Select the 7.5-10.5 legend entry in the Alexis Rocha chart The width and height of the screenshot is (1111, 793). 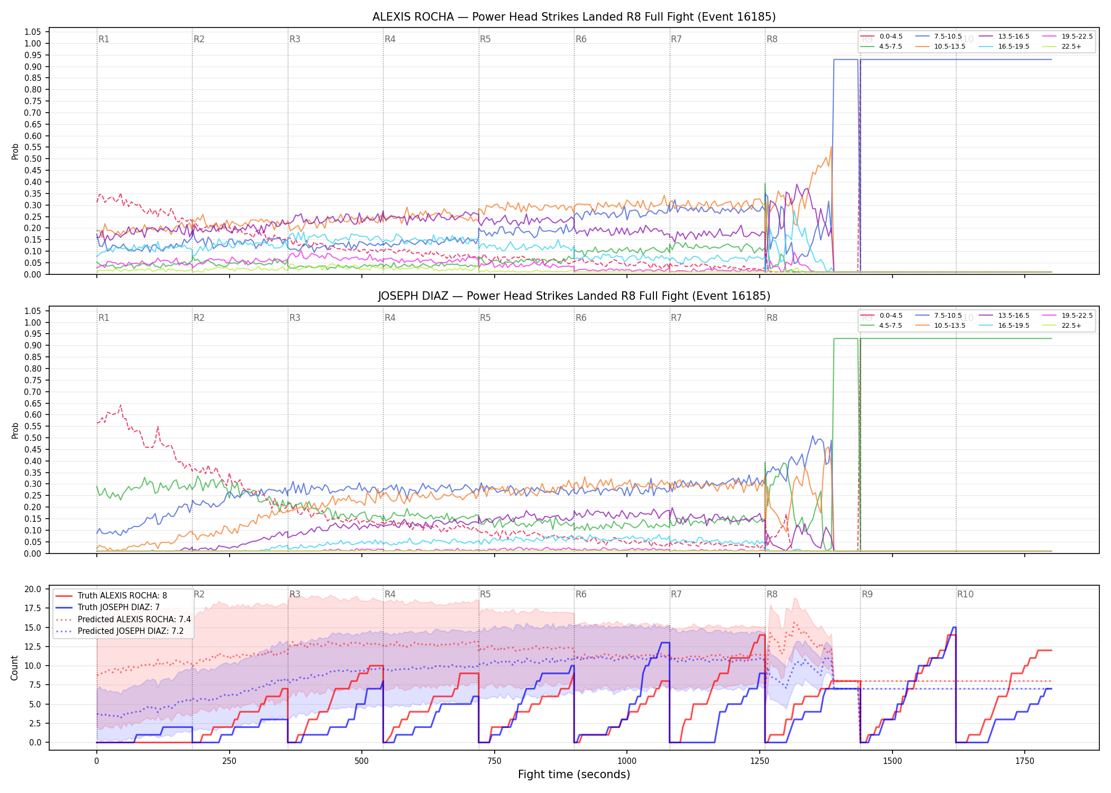click(939, 36)
